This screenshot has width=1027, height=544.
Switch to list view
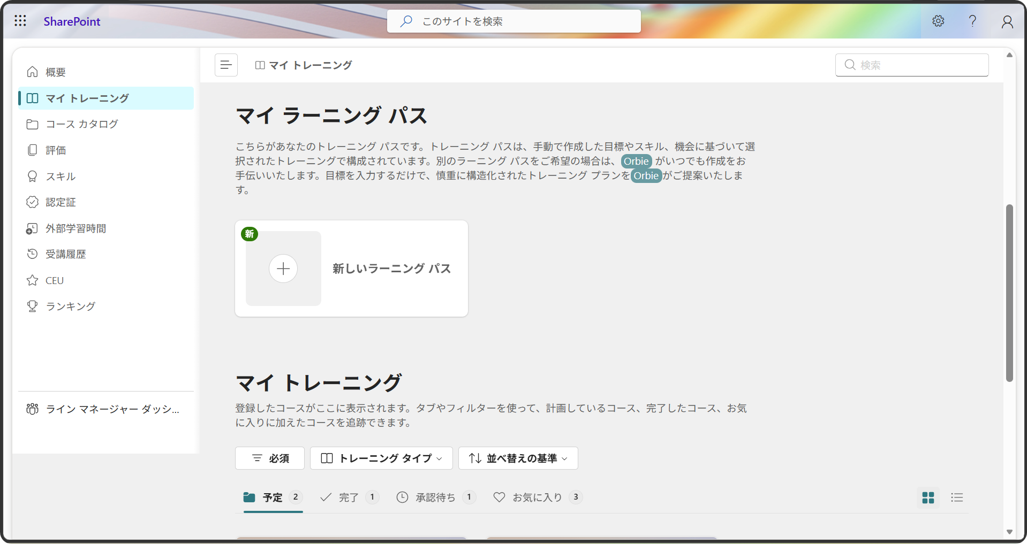957,497
